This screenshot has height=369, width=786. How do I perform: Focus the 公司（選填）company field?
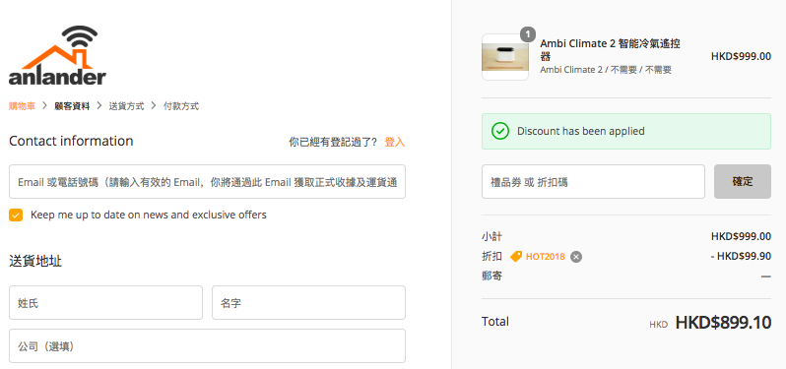207,346
